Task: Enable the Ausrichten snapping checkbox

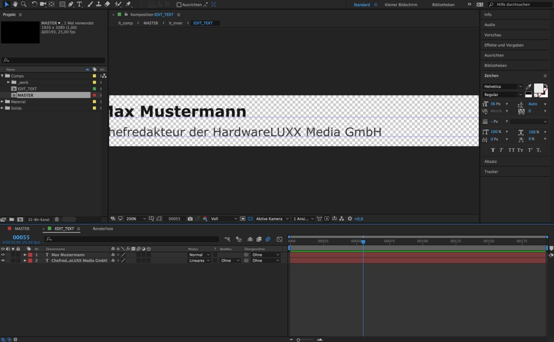Action: 179,4
